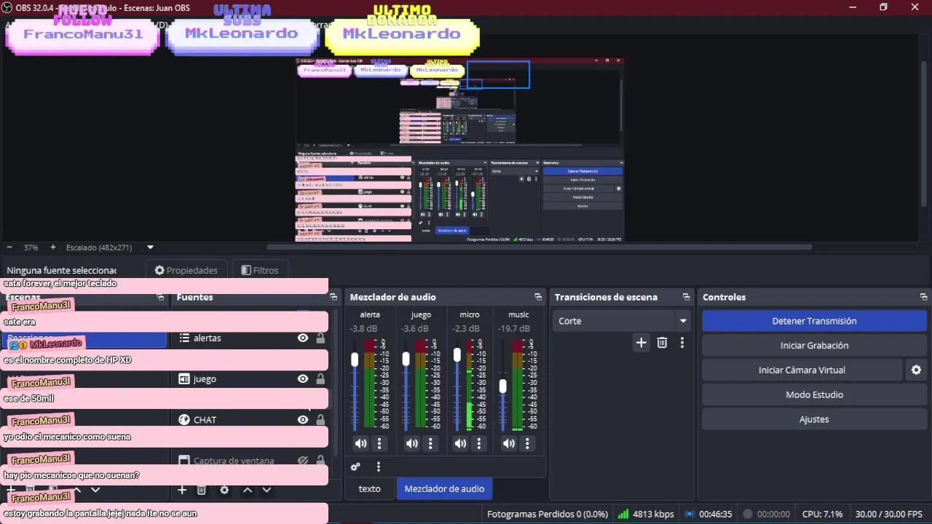The image size is (932, 524).
Task: Open the Escalado preview scaling dropdown
Action: point(110,247)
